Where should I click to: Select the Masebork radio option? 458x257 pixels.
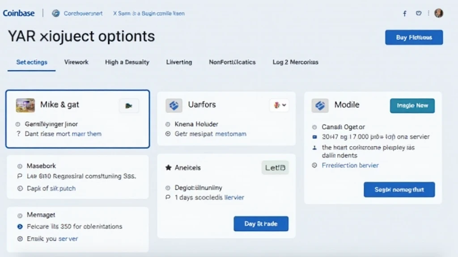pyautogui.click(x=19, y=166)
